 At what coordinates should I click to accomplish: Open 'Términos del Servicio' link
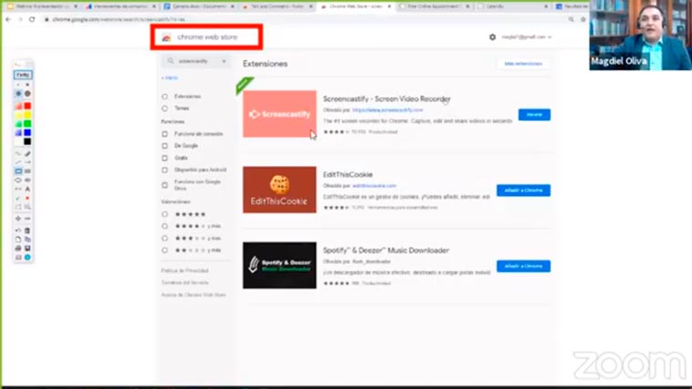pyautogui.click(x=185, y=282)
